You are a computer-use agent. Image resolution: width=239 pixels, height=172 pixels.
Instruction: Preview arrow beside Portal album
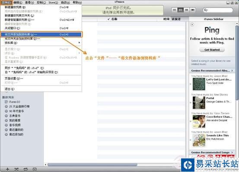(191, 103)
